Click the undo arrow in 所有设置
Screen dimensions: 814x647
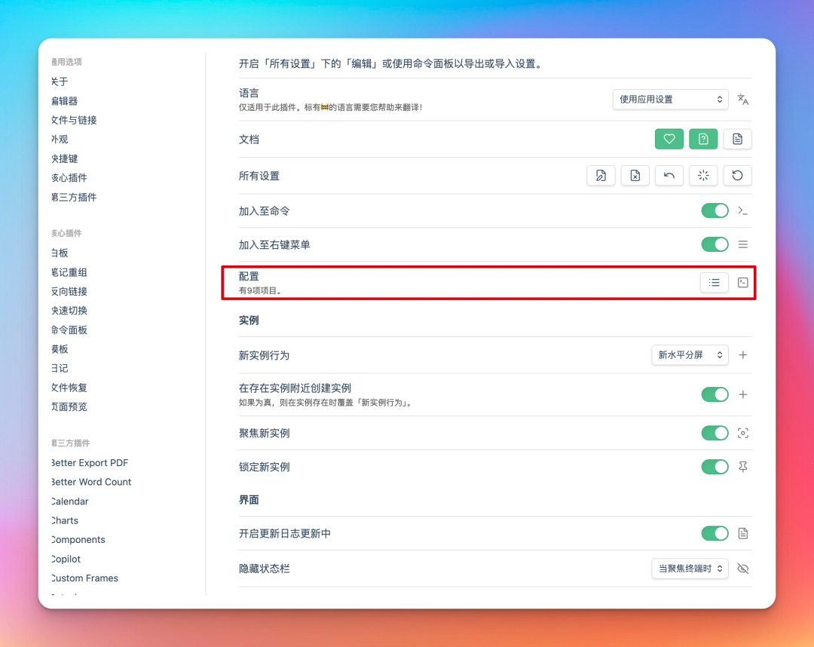tap(669, 176)
